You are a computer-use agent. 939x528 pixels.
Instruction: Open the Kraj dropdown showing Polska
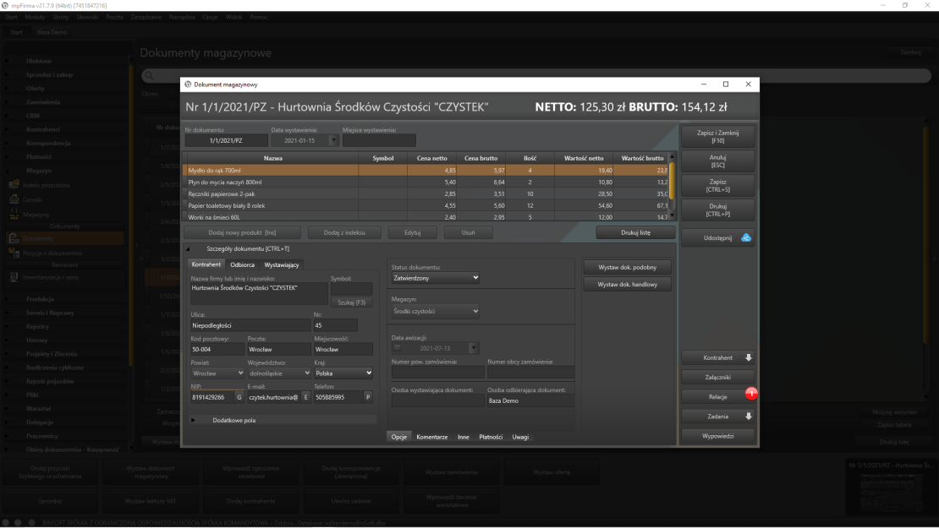[343, 373]
